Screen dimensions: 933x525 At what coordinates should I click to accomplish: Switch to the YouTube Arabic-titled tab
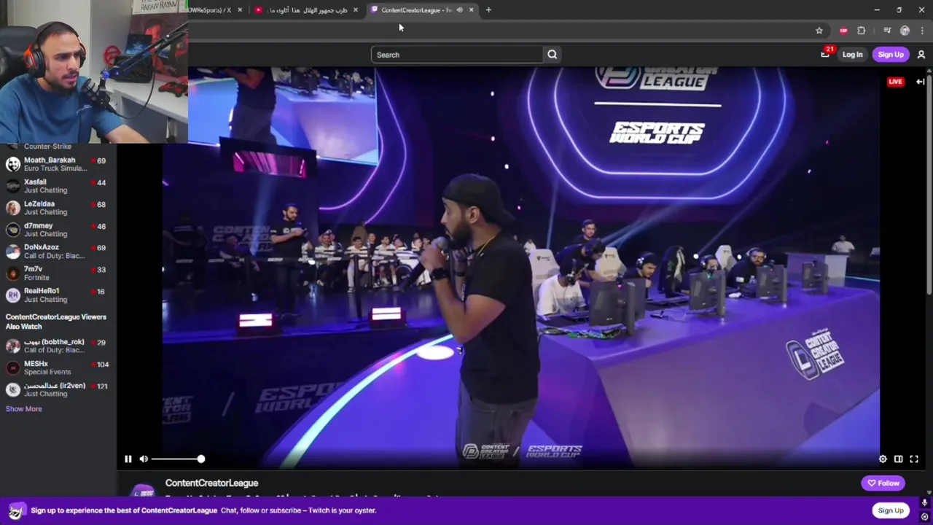(306, 10)
